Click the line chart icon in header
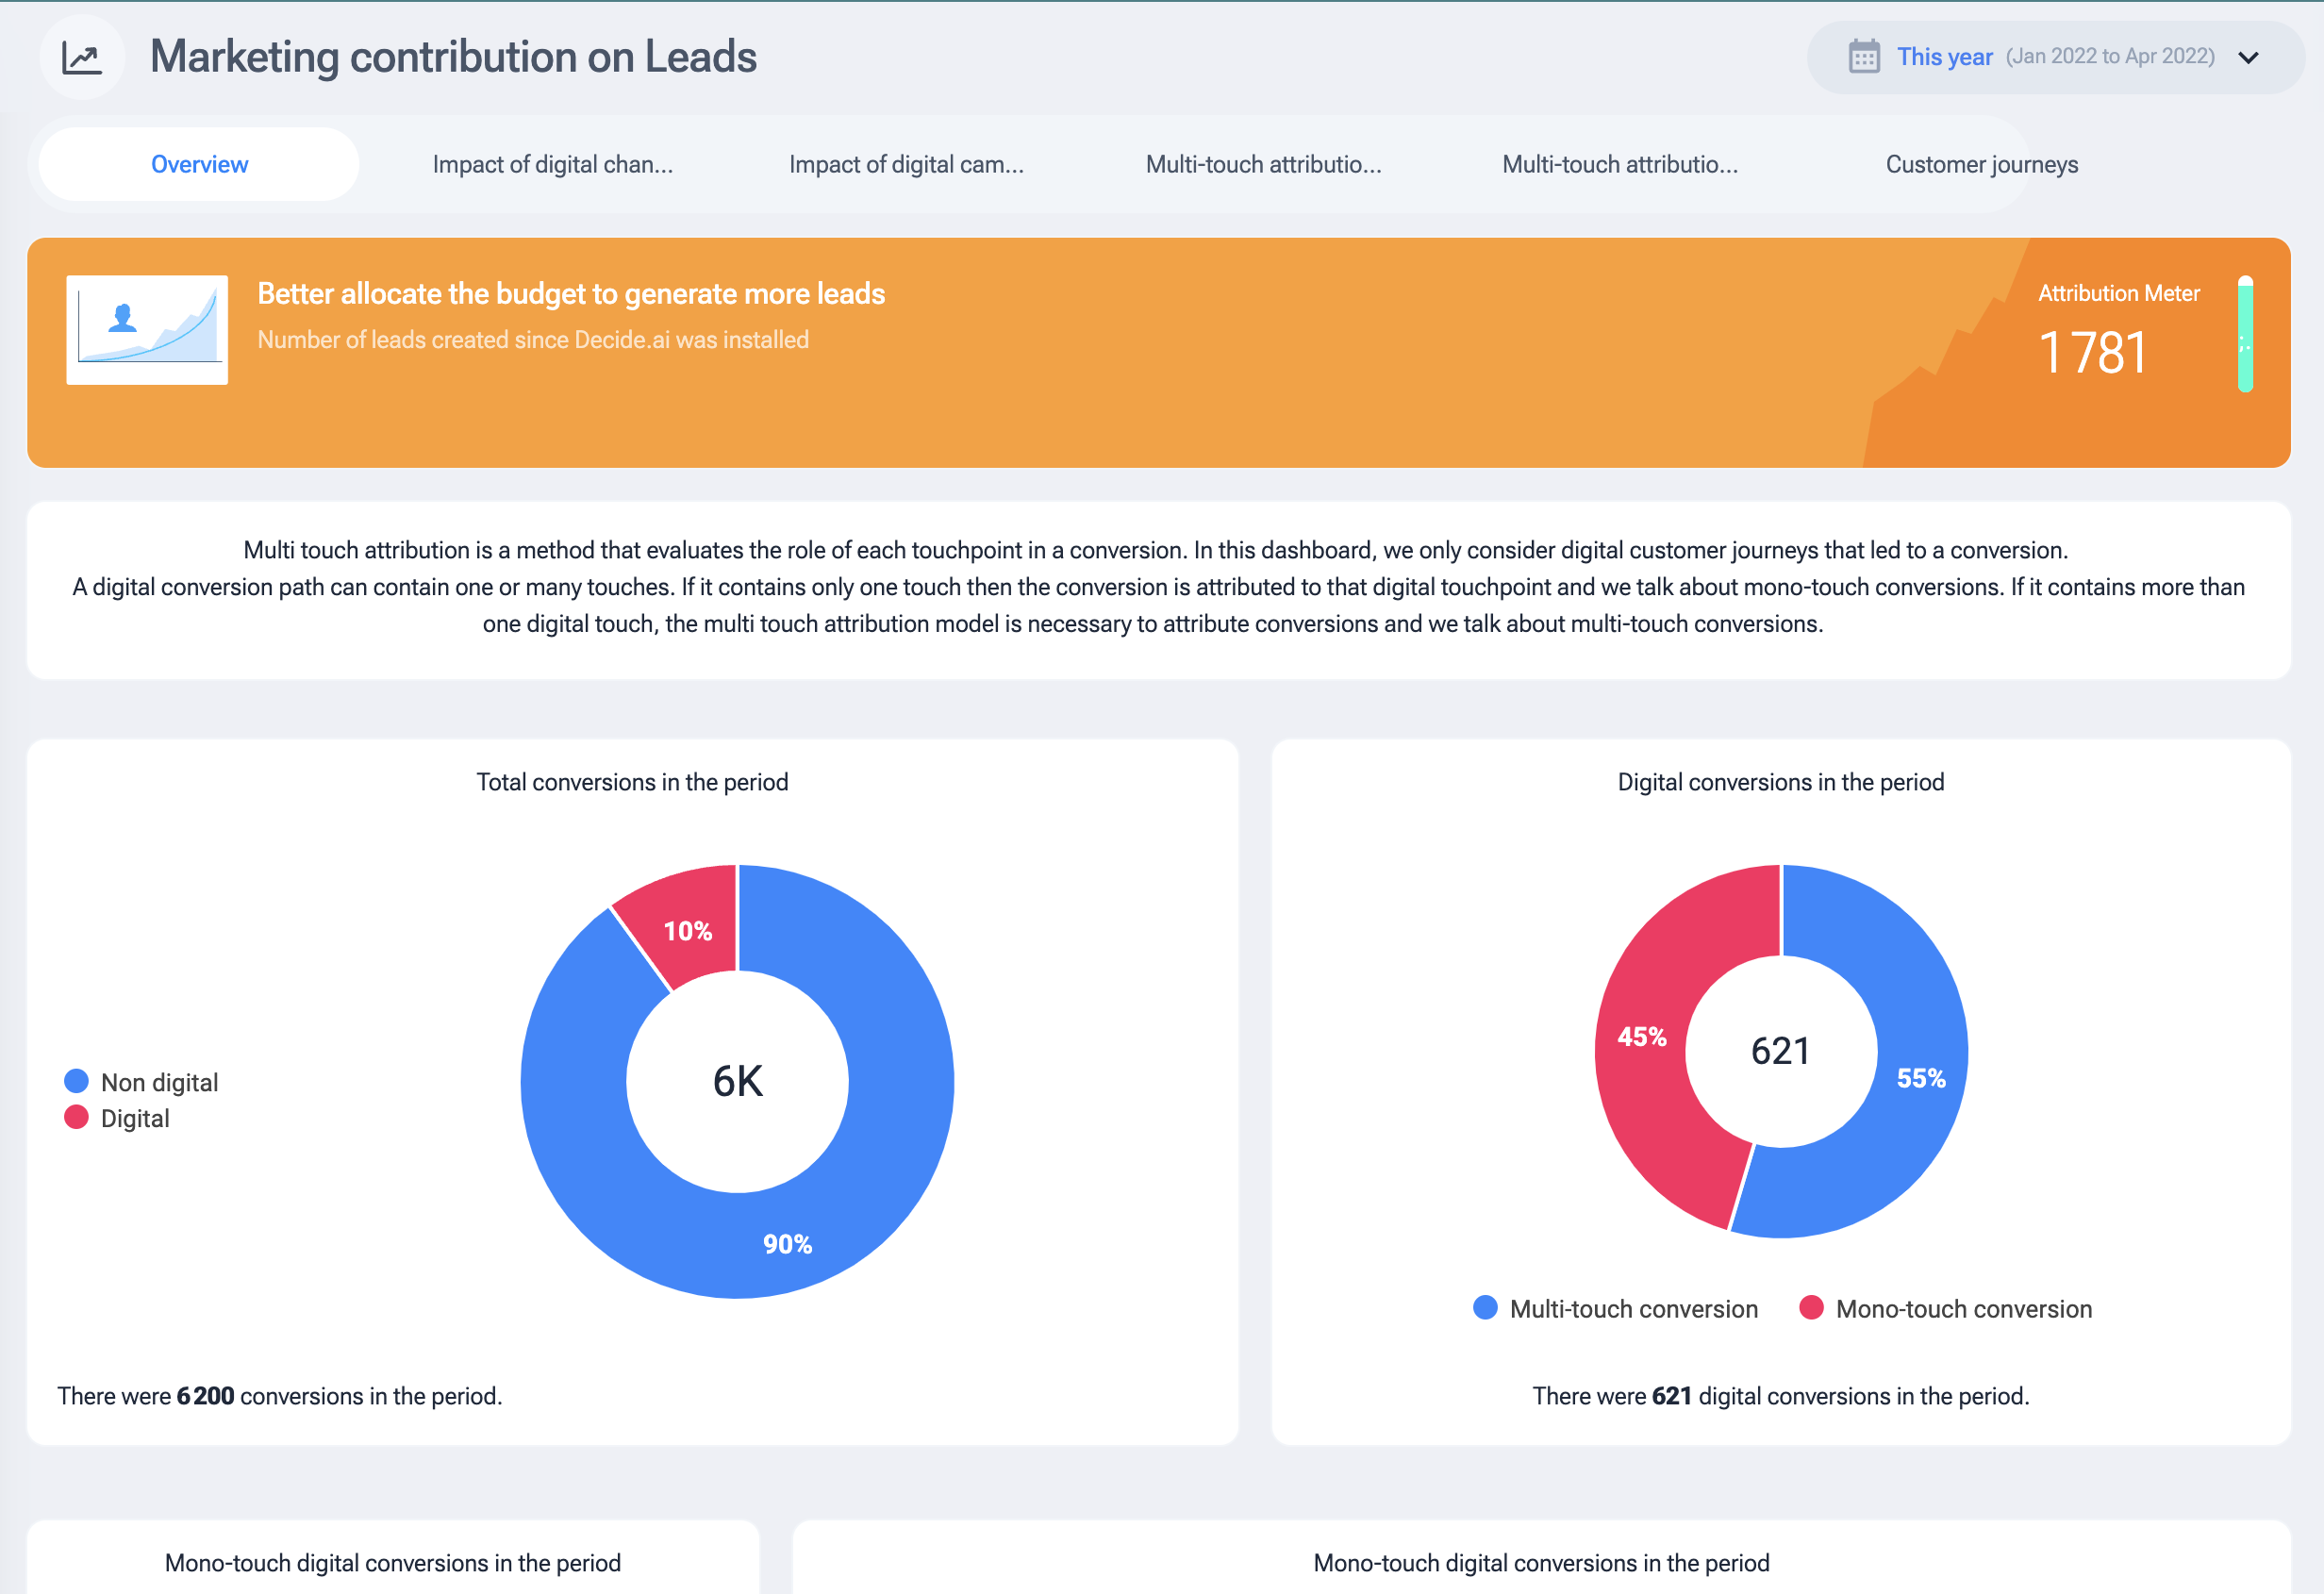 coord(81,57)
